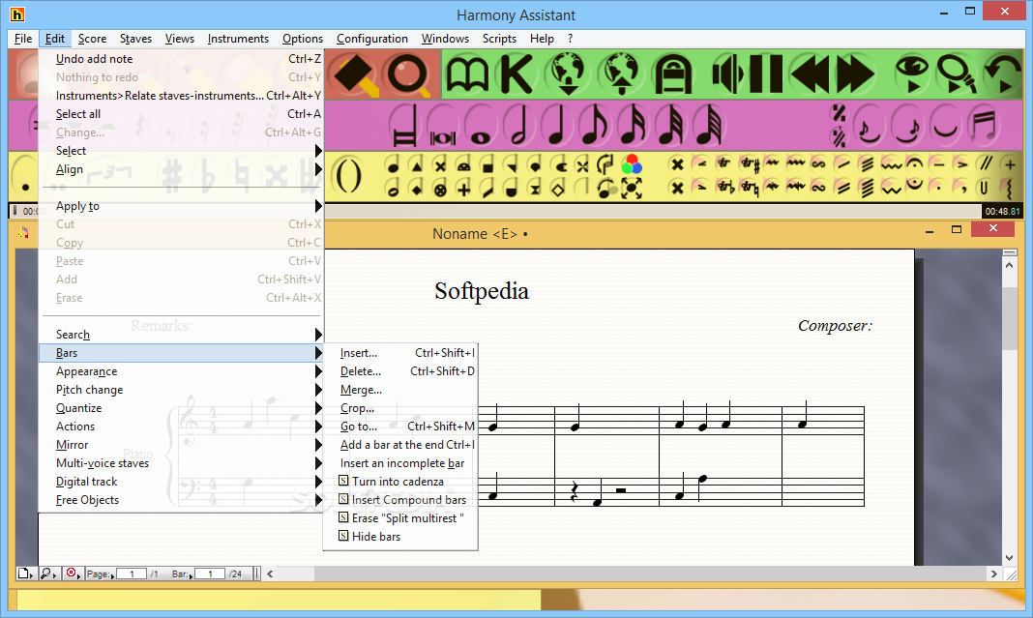Click the eye with play arrow icon
Image resolution: width=1033 pixels, height=618 pixels.
pyautogui.click(x=912, y=74)
